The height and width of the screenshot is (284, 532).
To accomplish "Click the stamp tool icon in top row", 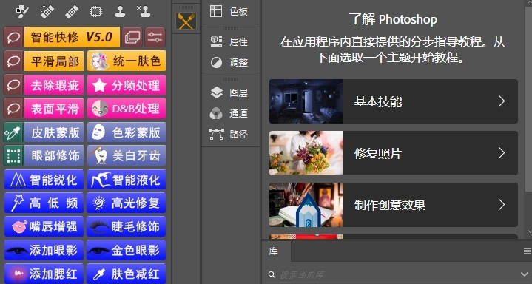I will pos(120,11).
